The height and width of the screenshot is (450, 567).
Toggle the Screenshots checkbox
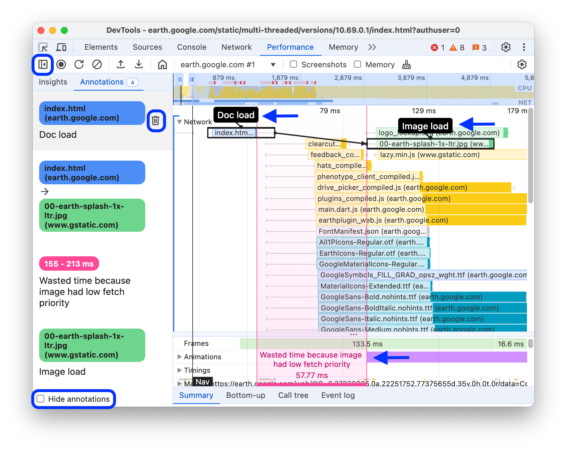point(292,64)
